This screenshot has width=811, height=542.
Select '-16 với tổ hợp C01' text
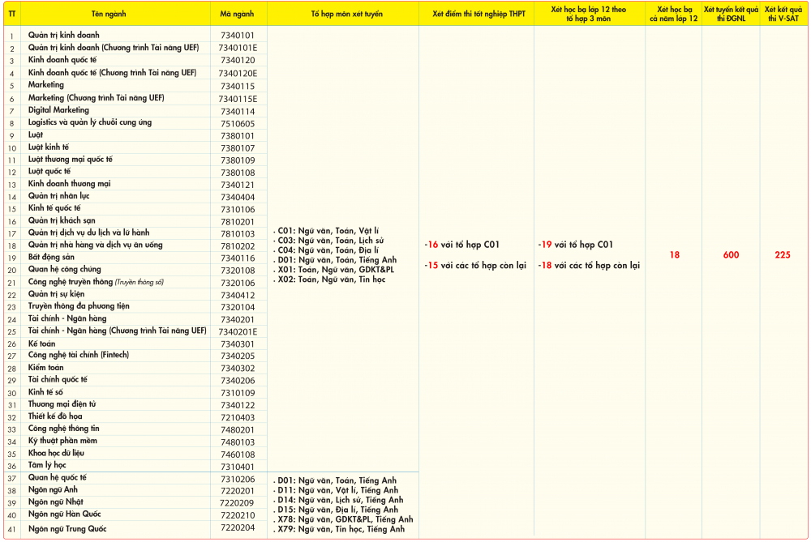[x=462, y=245]
